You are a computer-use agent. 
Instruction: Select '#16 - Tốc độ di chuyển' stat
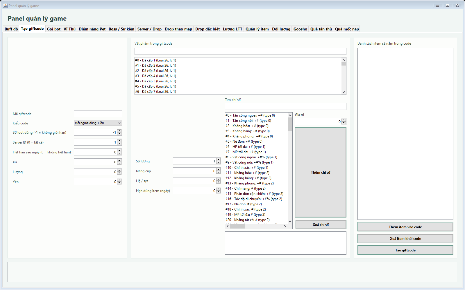pos(256,199)
